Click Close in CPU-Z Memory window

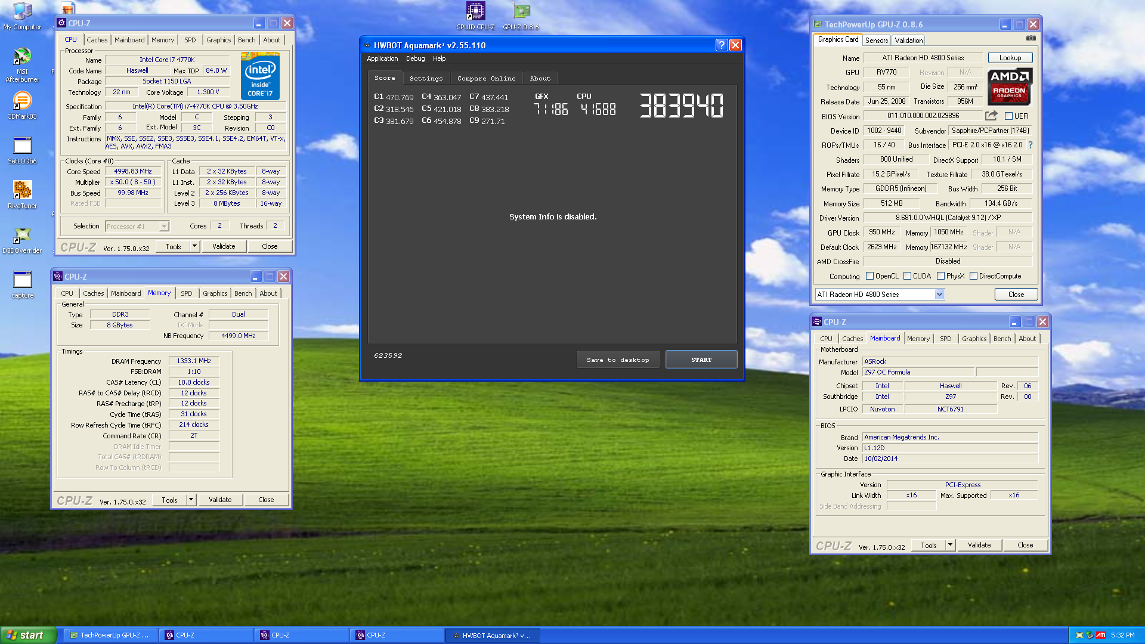[266, 500]
